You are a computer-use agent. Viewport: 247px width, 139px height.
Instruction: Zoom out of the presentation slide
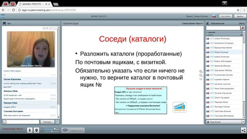coord(201,75)
